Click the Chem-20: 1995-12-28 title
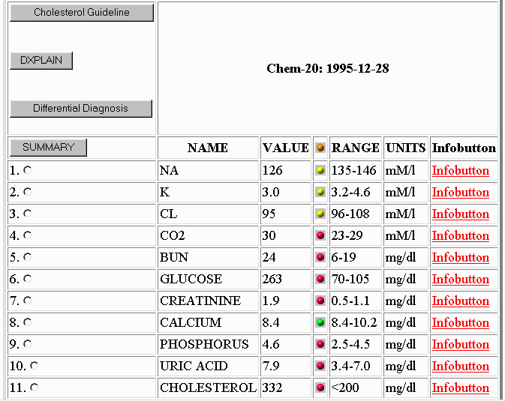The height and width of the screenshot is (401, 505). point(327,69)
